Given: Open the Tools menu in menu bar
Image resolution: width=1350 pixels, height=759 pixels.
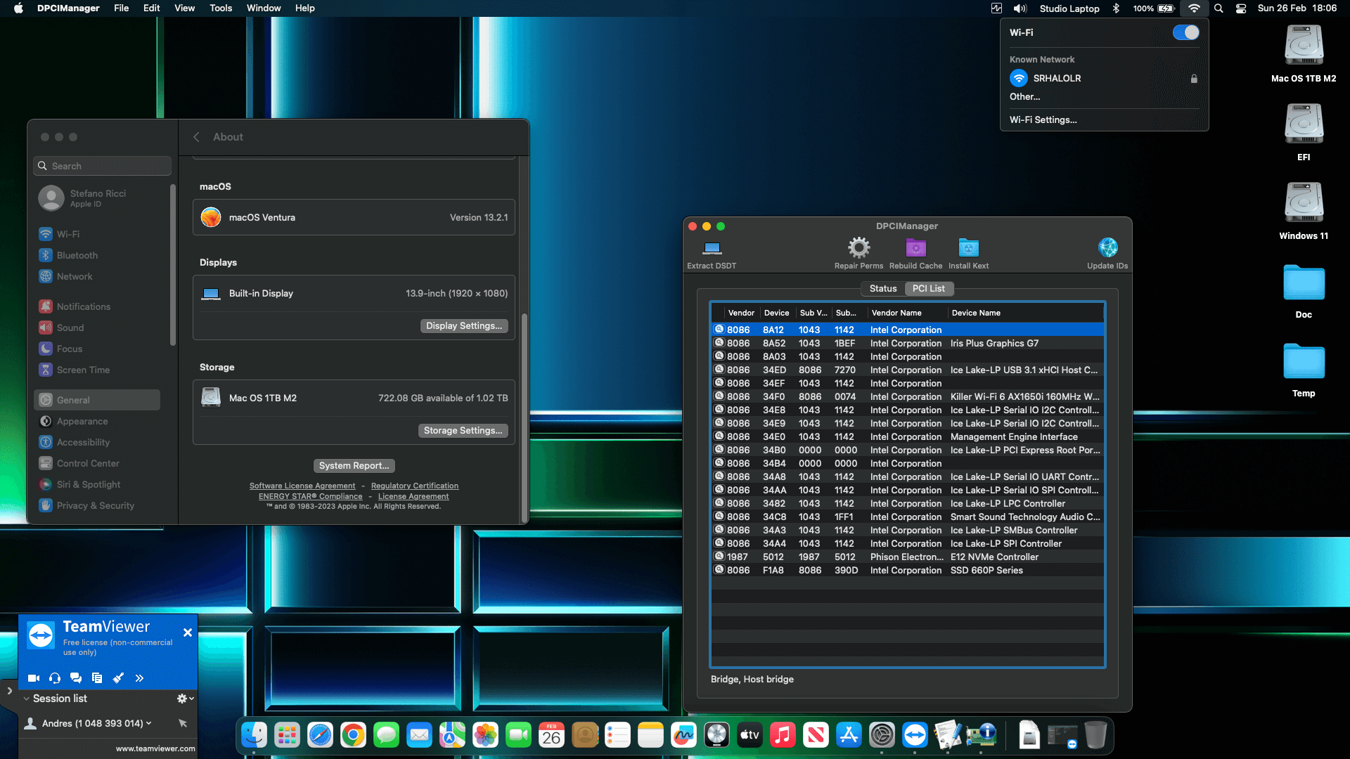Looking at the screenshot, I should point(220,8).
